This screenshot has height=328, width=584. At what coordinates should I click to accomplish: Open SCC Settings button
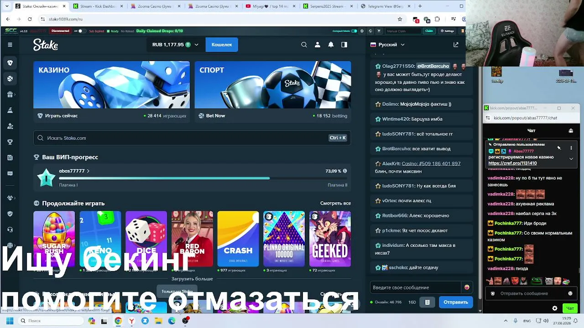(447, 31)
